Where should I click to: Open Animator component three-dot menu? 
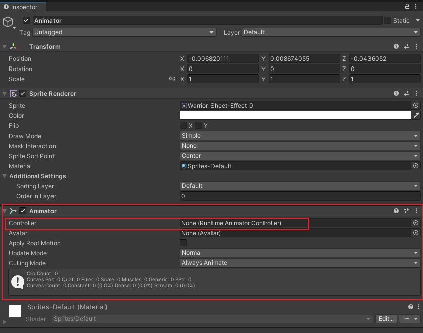(x=416, y=211)
